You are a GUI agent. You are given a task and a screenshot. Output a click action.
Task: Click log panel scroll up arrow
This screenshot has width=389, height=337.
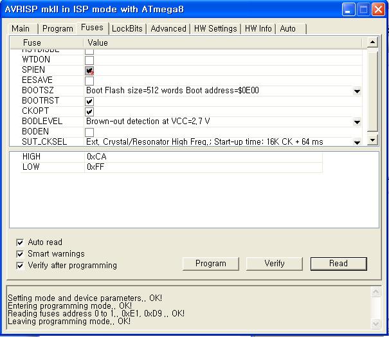(x=375, y=291)
